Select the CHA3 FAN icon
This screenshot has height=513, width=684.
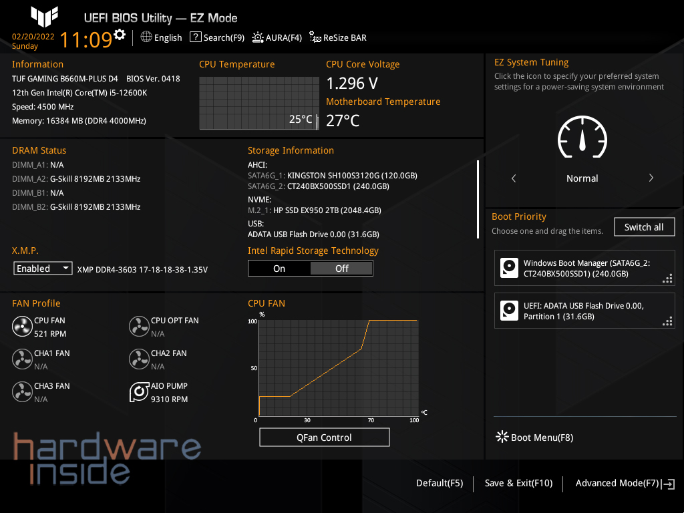(22, 391)
